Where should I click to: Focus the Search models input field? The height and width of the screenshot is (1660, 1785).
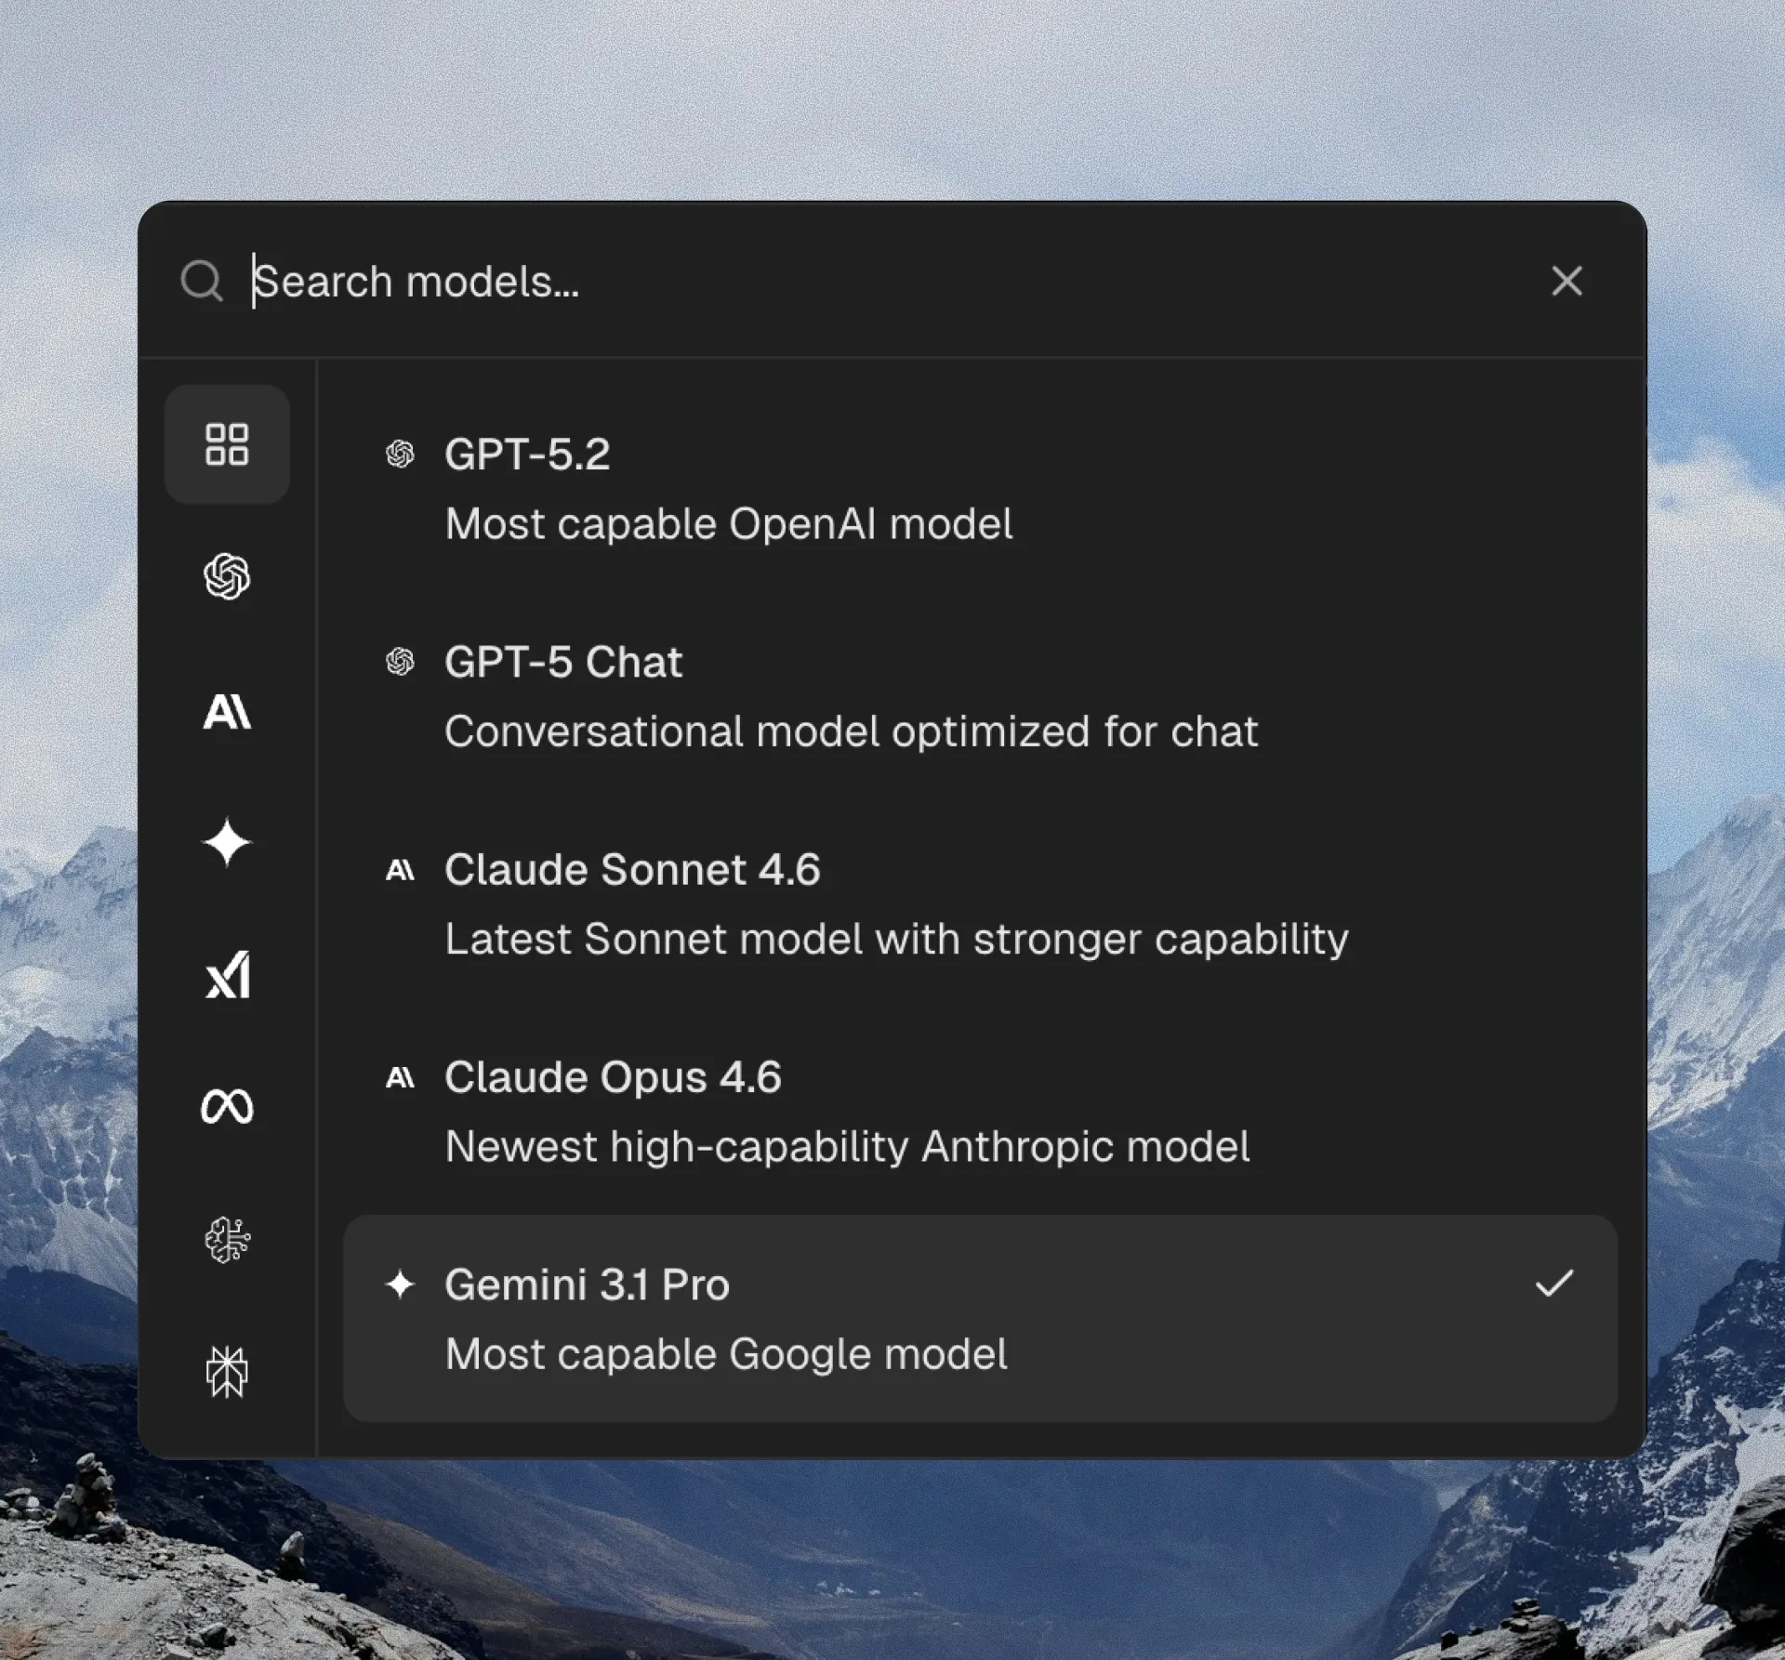click(837, 282)
